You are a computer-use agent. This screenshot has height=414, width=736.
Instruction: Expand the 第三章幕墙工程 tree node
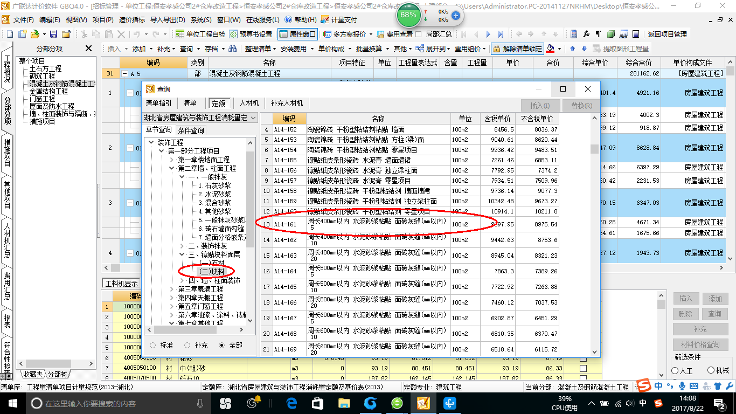pos(172,289)
